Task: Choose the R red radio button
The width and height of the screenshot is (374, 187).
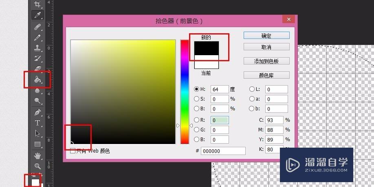Action: 196,120
